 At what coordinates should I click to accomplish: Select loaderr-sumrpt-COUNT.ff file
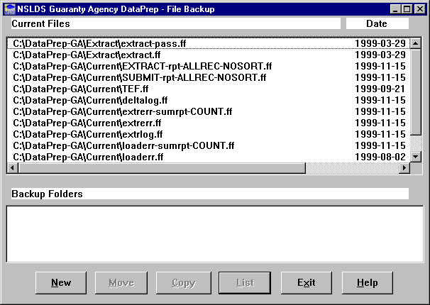point(123,145)
